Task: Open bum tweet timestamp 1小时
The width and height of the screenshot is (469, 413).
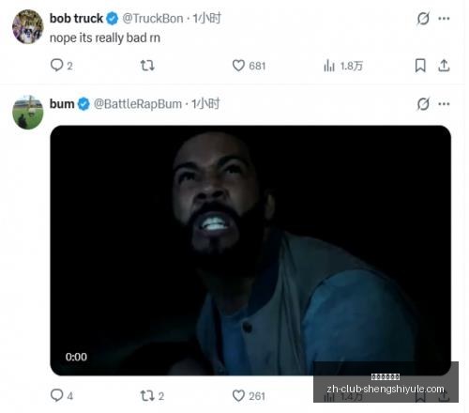Action: coord(205,104)
